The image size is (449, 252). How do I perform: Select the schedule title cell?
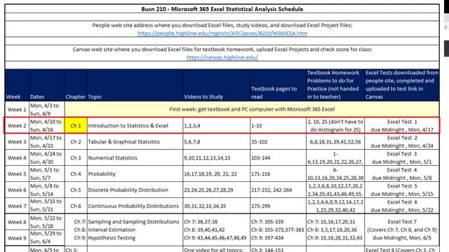(x=222, y=9)
